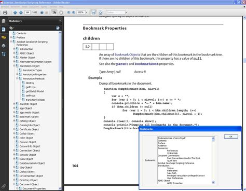Click 'Online Help' in Bookmarks dialog list

pyautogui.click(x=172, y=153)
